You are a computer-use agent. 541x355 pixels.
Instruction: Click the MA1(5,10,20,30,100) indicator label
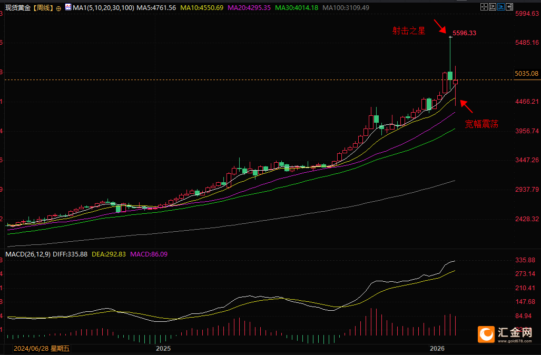103,7
